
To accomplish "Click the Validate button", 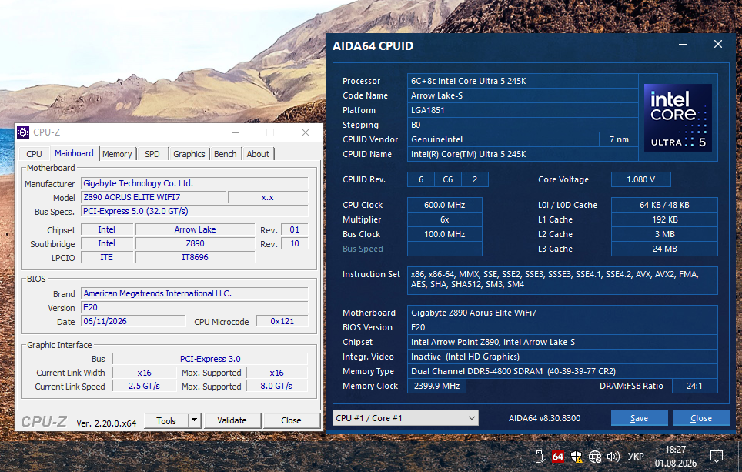I will [232, 420].
